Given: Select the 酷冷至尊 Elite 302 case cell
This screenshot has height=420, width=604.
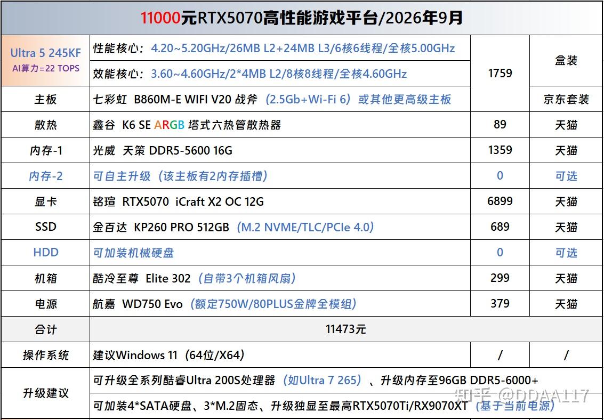Looking at the screenshot, I should point(280,278).
